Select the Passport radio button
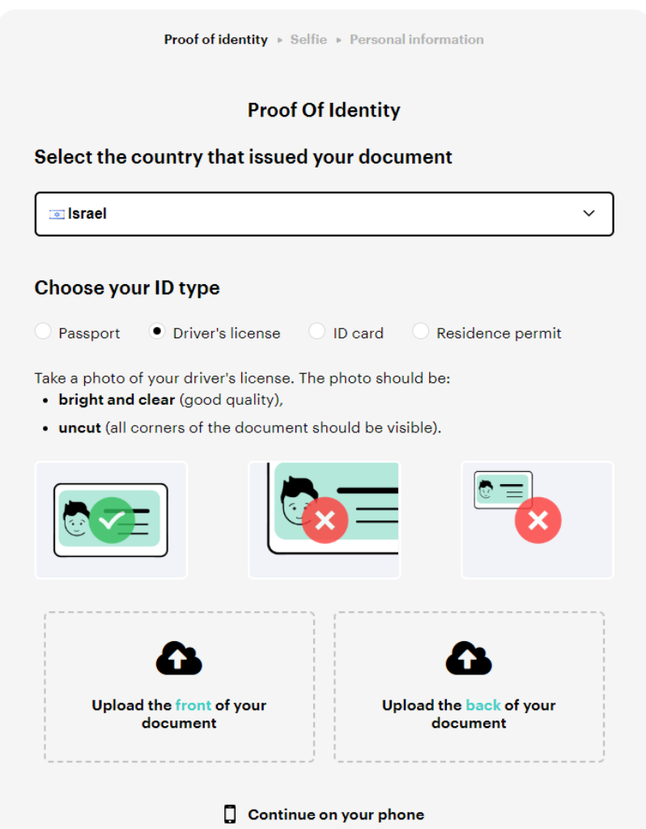The width and height of the screenshot is (646, 829). 43,331
